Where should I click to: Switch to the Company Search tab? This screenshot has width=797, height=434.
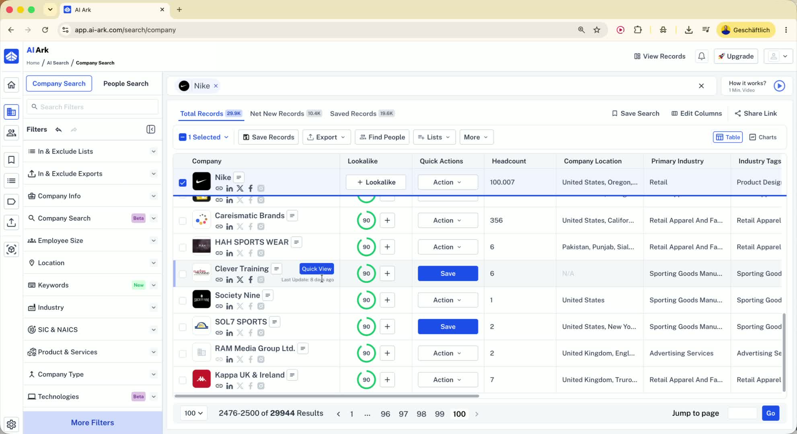point(59,84)
